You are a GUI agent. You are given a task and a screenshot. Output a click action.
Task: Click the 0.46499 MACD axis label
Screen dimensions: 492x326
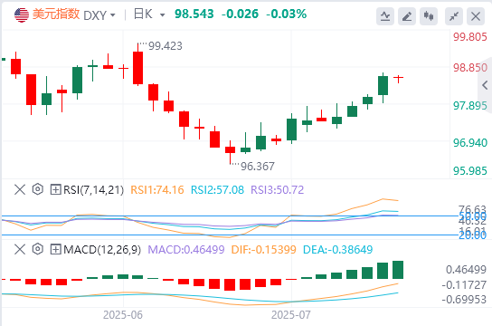pos(466,270)
